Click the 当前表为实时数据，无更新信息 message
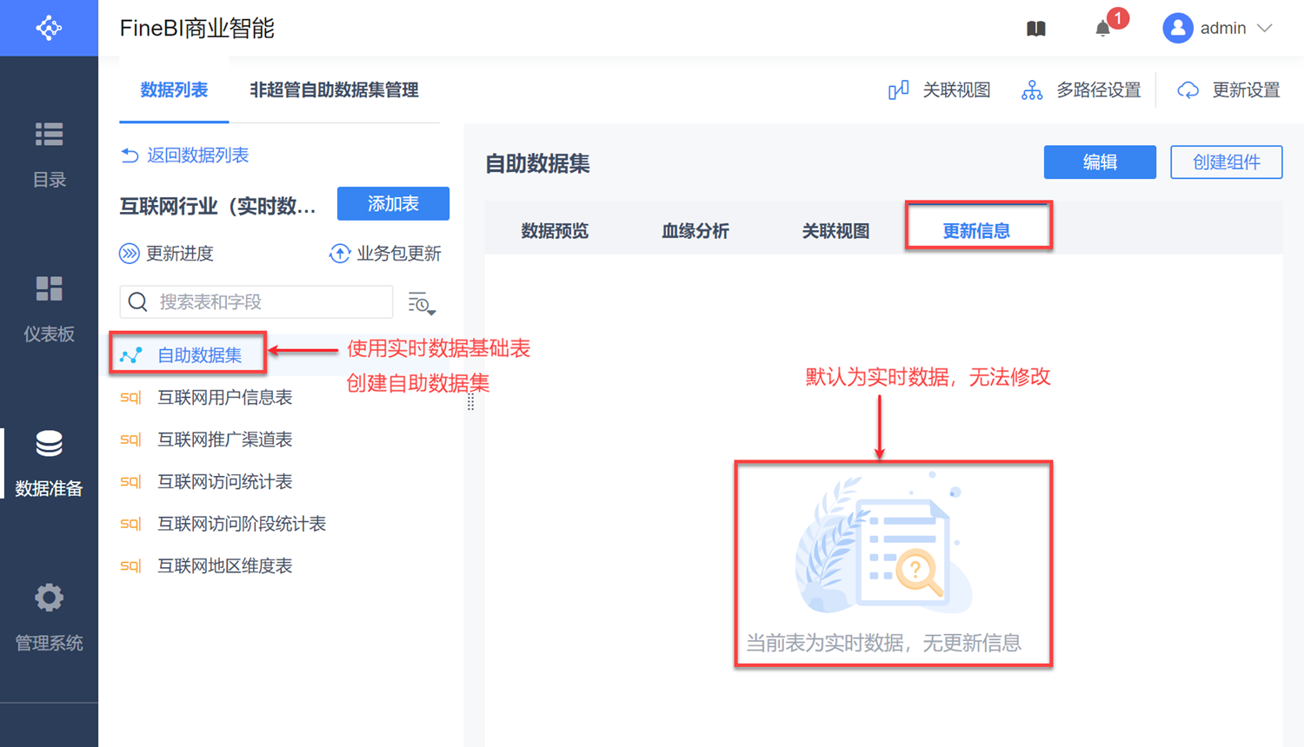1304x747 pixels. pyautogui.click(x=883, y=644)
